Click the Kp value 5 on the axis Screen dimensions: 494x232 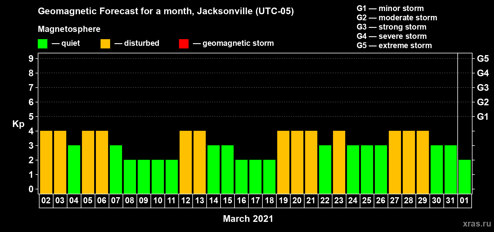click(31, 117)
